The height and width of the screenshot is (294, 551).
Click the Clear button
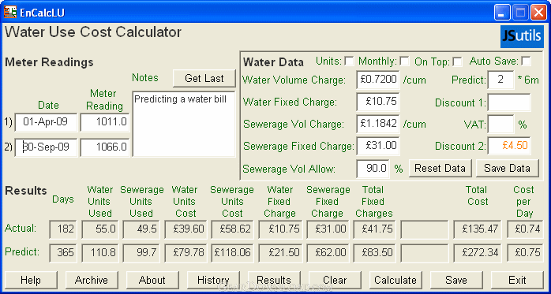pos(335,280)
